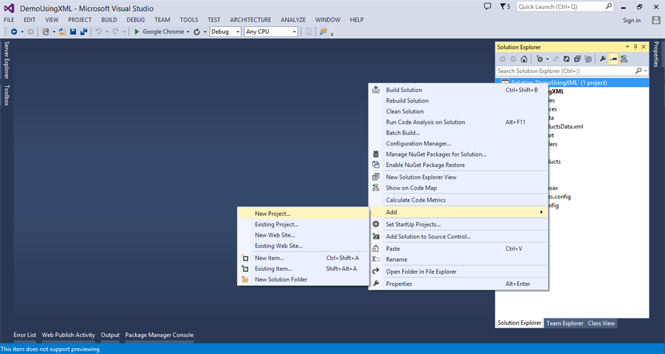
Task: Click the Properties wrench icon in Solution Explorer
Action: tap(603, 59)
